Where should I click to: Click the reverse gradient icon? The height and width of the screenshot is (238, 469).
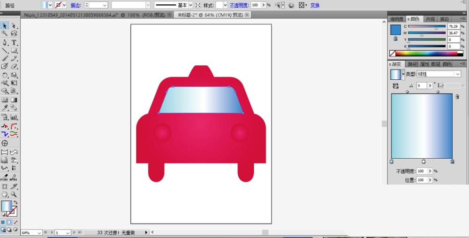coord(396,86)
